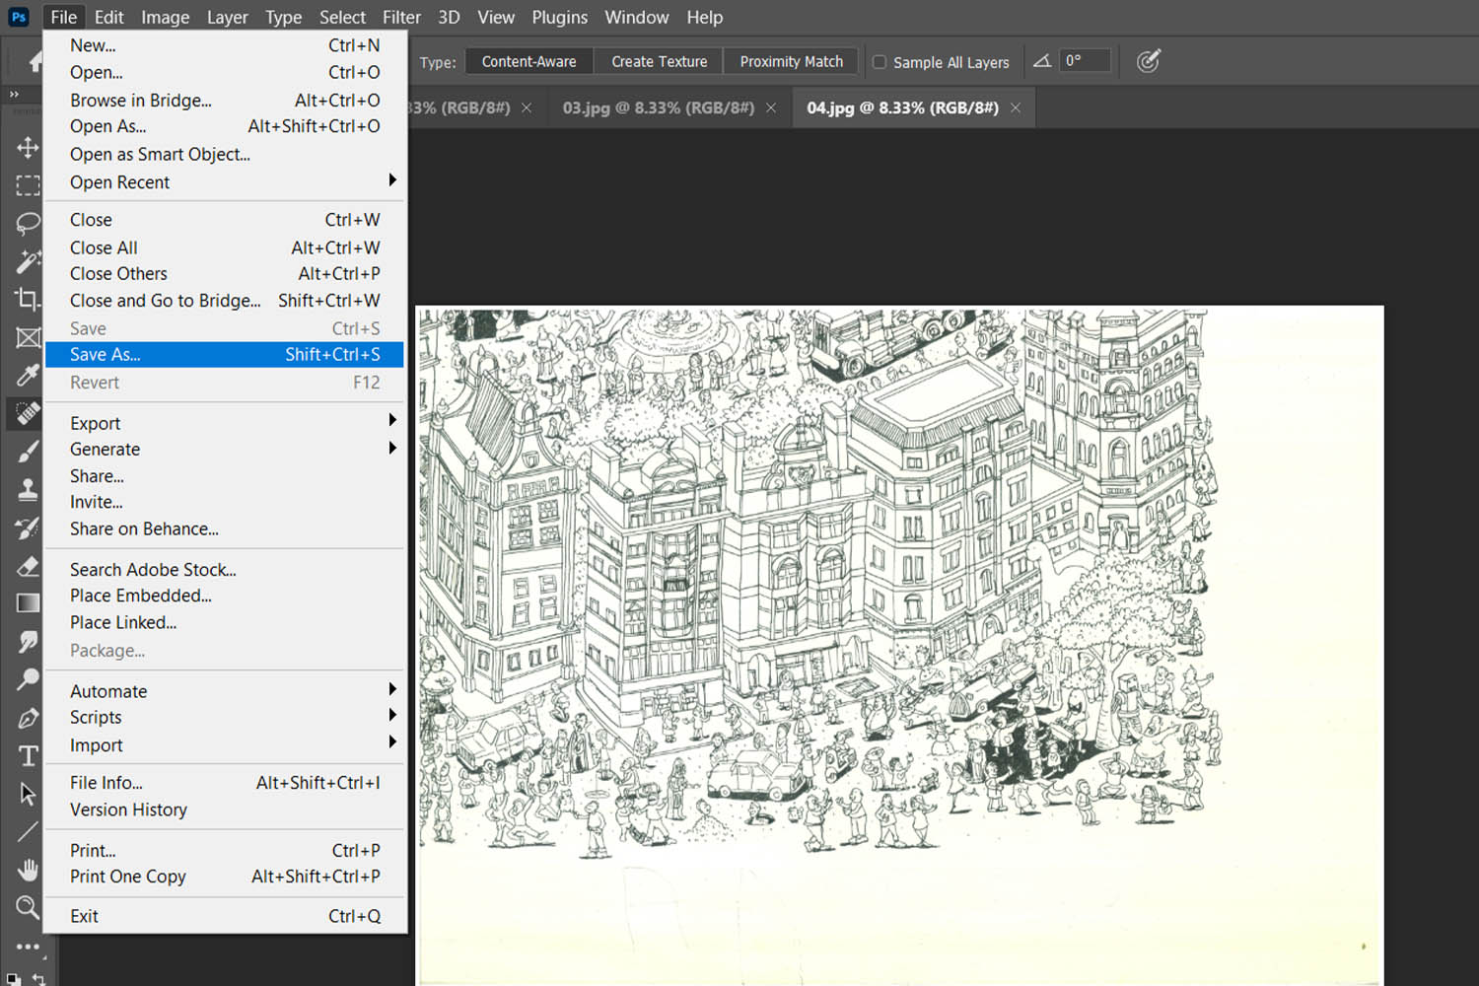The width and height of the screenshot is (1479, 986).
Task: Click the Photoshop Ps logo icon
Action: 19,17
